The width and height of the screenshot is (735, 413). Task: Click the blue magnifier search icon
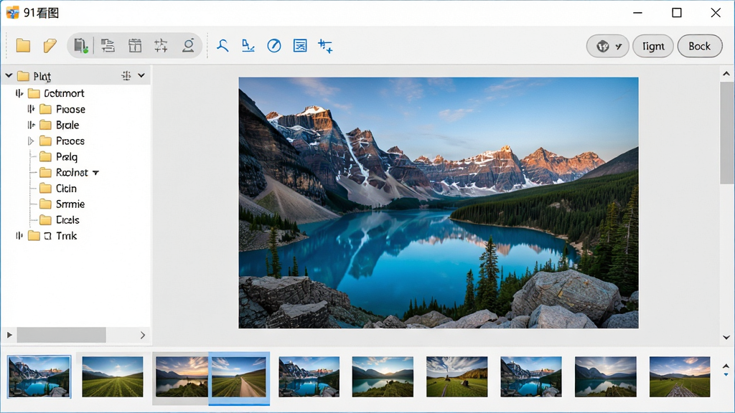click(223, 45)
